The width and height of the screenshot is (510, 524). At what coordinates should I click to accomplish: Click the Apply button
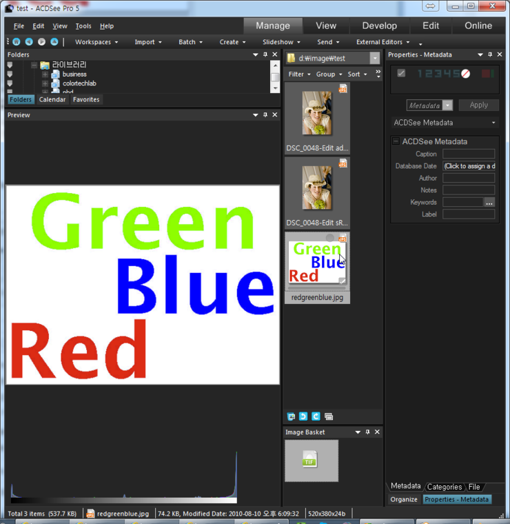tap(478, 105)
